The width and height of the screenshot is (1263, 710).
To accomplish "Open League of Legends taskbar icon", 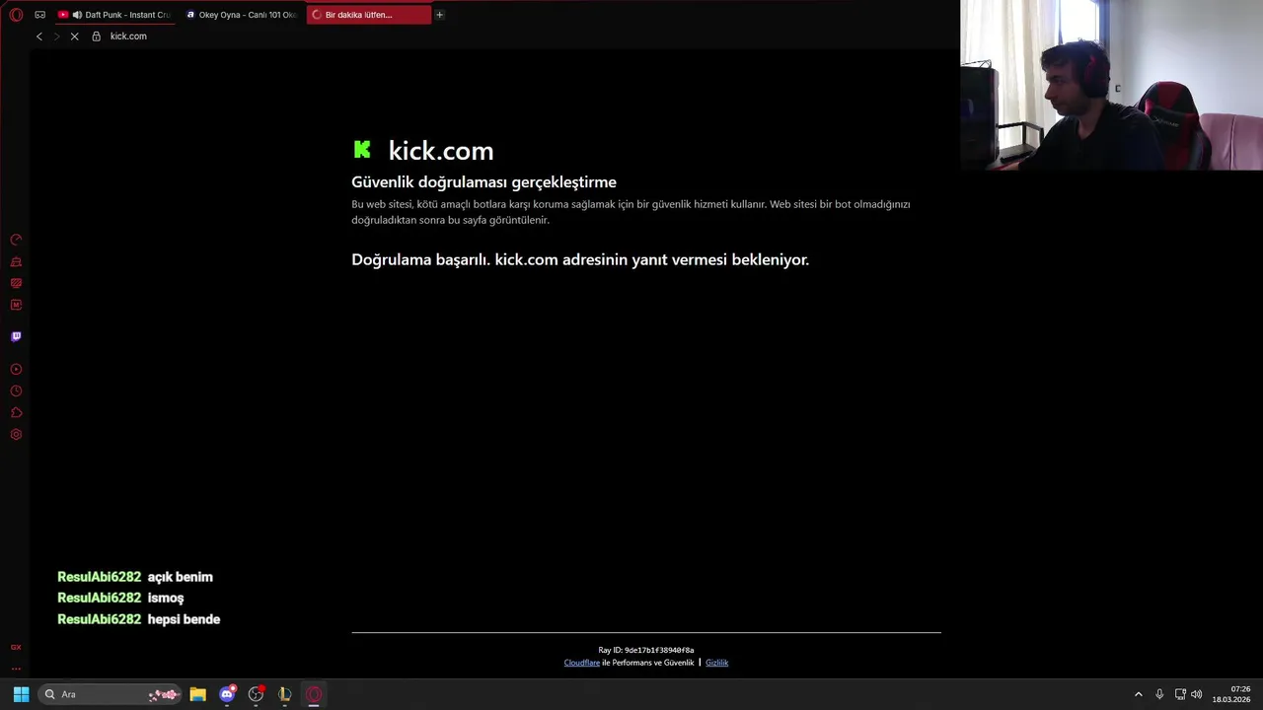I will [x=285, y=694].
